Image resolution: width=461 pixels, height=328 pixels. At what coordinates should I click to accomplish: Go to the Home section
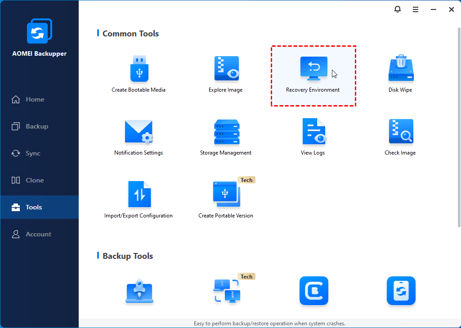(35, 99)
